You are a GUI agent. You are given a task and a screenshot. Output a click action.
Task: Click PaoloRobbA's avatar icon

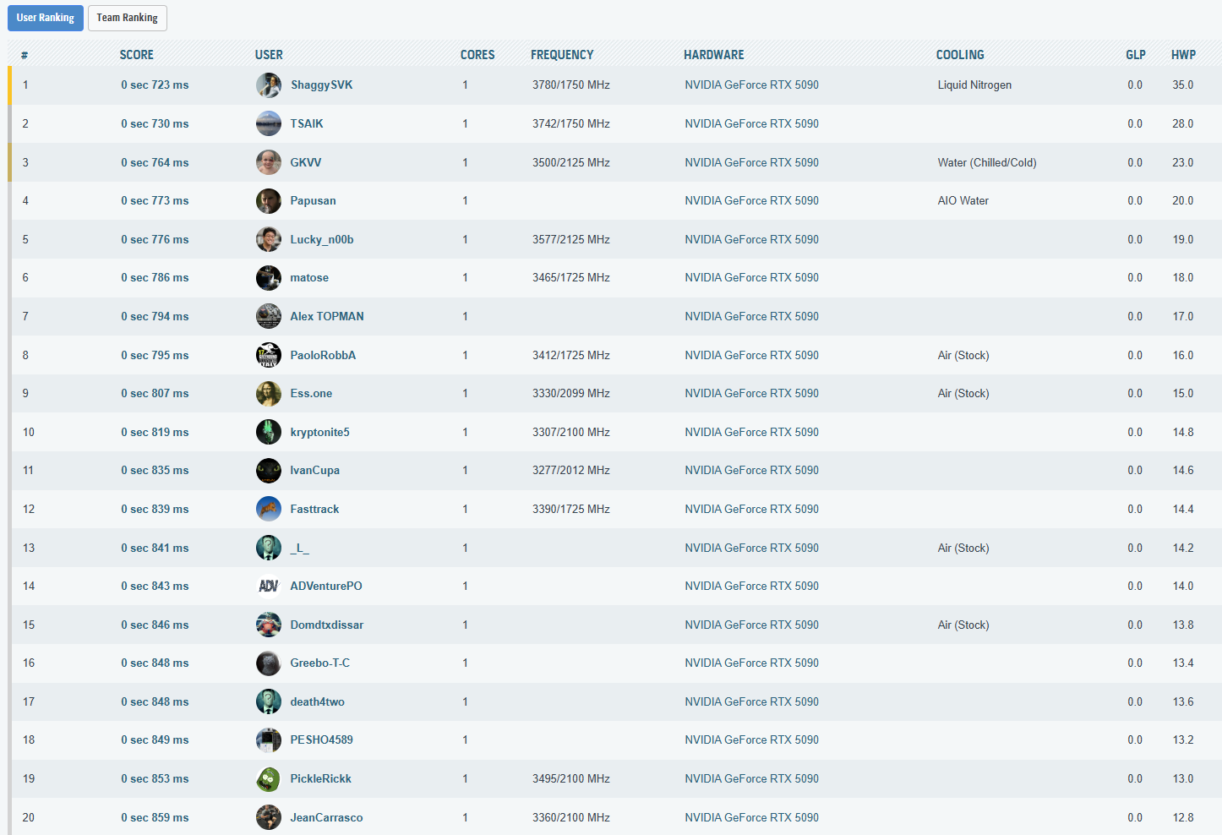point(269,355)
